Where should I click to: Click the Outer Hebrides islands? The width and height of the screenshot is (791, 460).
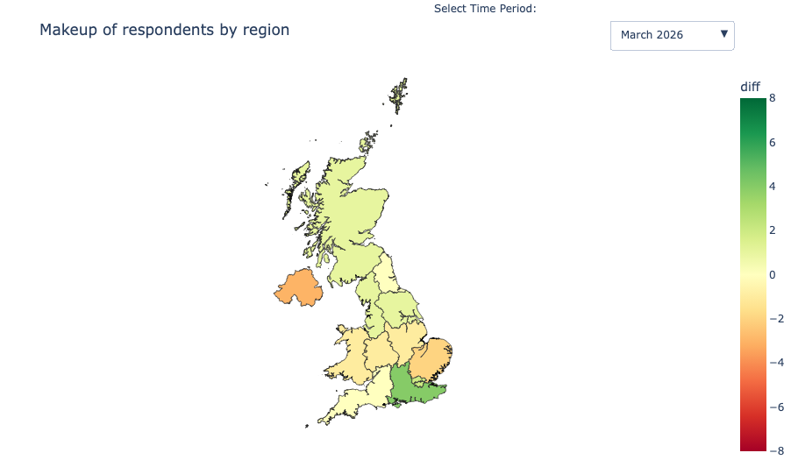pos(289,191)
